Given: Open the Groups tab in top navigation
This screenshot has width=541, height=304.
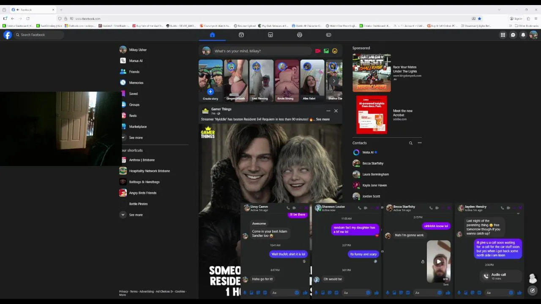Looking at the screenshot, I should coord(300,35).
